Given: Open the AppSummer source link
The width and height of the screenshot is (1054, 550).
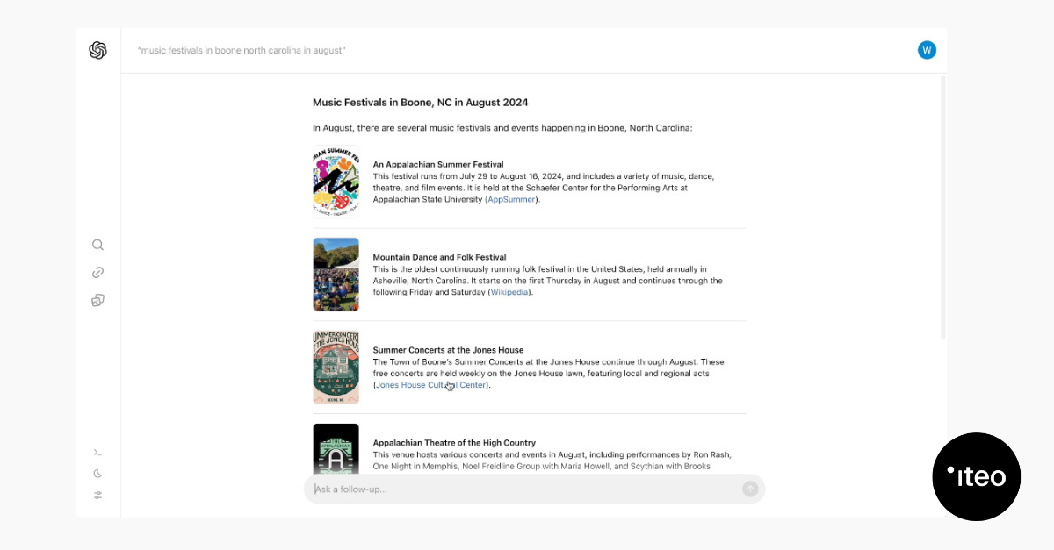Looking at the screenshot, I should click(512, 200).
